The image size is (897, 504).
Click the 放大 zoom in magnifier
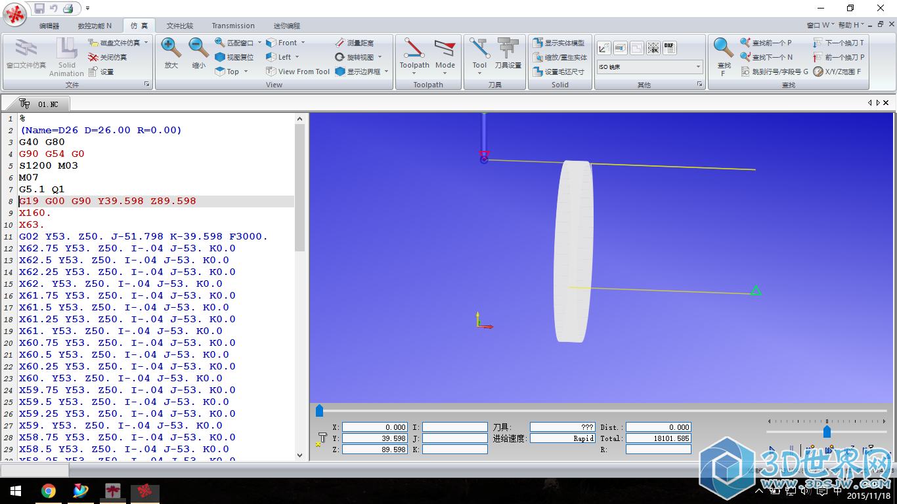click(x=171, y=52)
